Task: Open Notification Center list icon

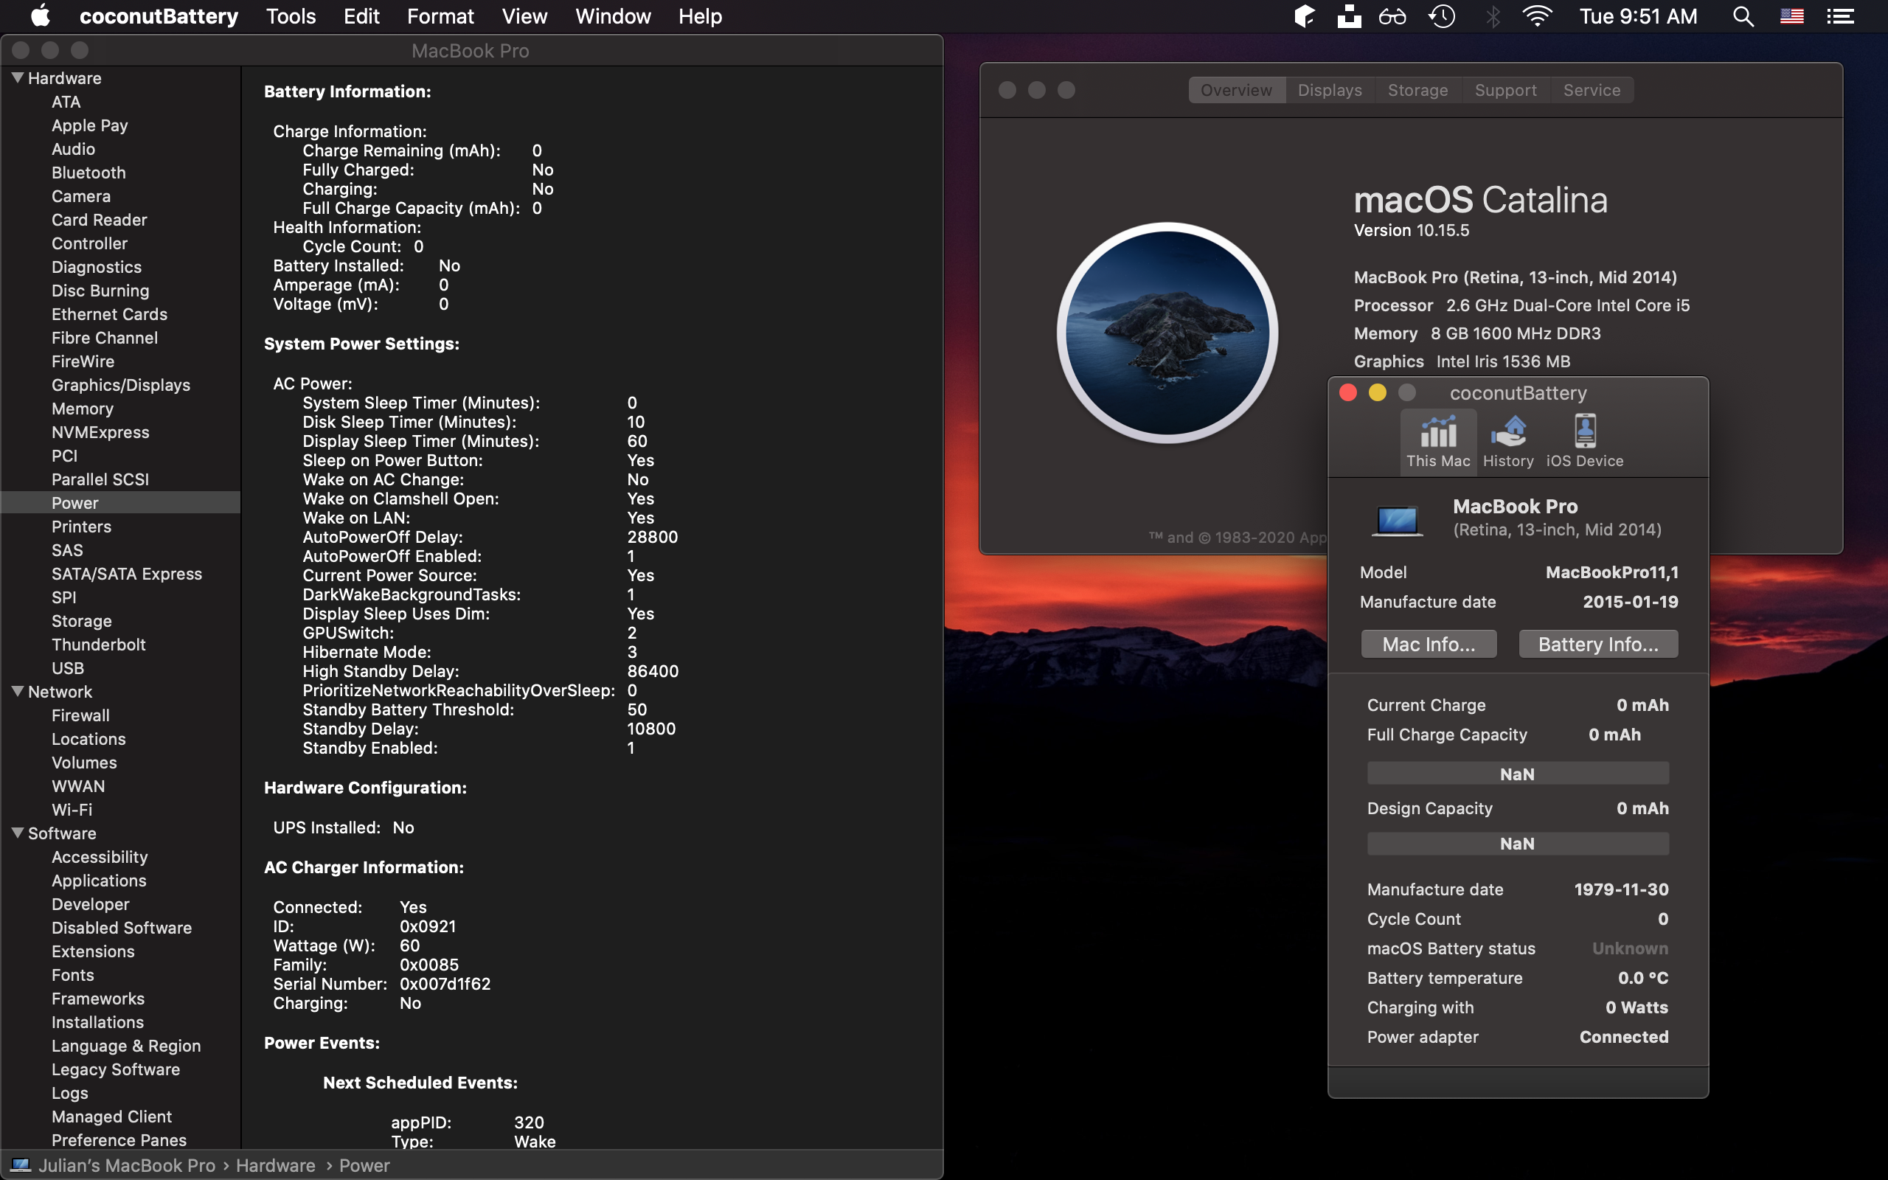Action: 1839,16
